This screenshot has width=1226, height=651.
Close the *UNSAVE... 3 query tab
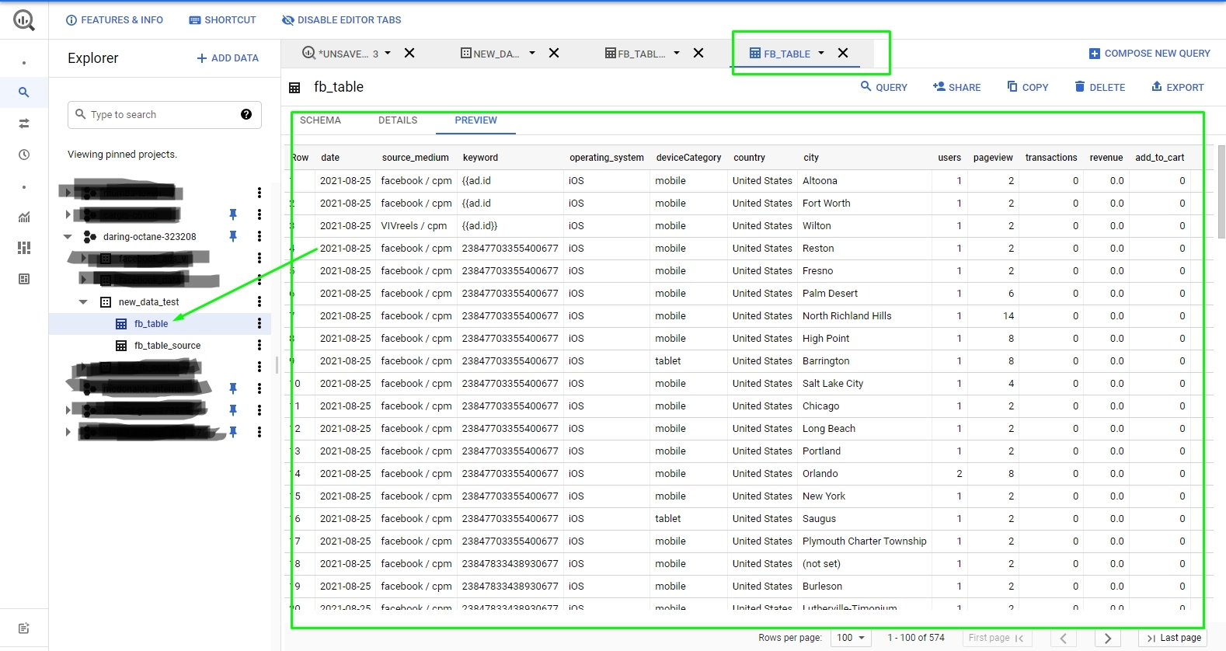409,53
